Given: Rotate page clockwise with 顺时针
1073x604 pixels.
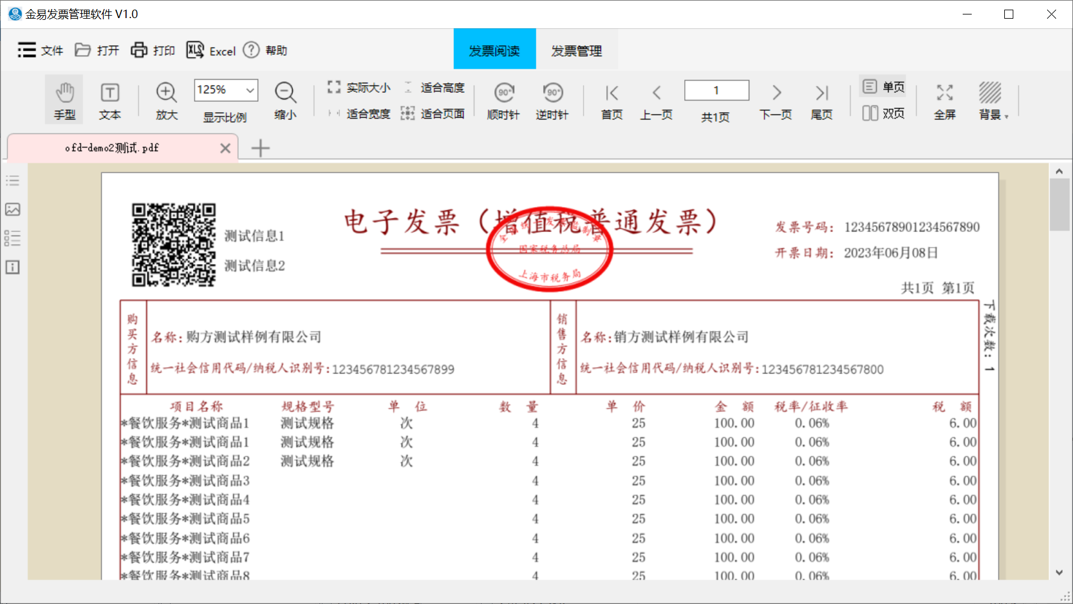Looking at the screenshot, I should point(504,101).
